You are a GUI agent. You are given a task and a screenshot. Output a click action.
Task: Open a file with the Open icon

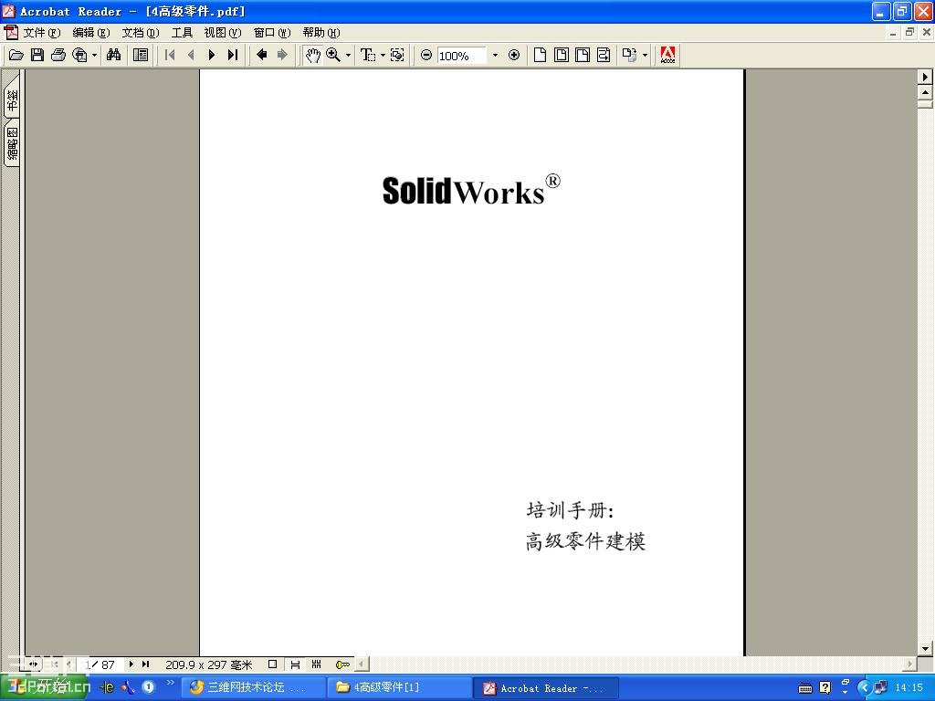(x=16, y=56)
